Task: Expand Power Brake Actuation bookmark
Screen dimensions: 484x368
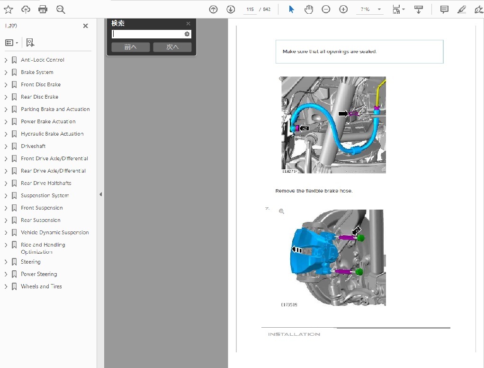Action: coord(6,122)
